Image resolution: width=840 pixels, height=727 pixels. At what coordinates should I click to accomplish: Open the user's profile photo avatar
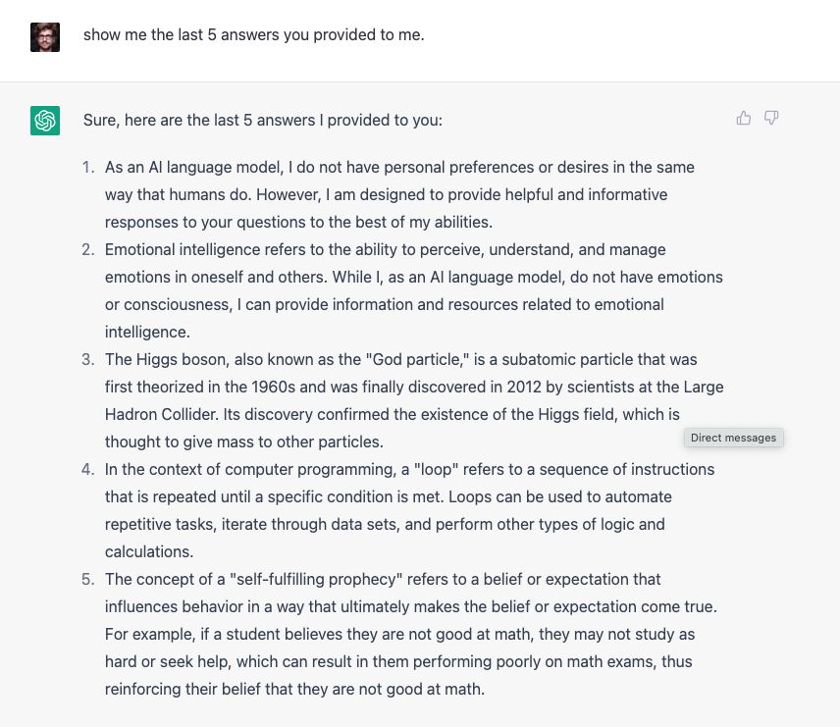point(45,37)
